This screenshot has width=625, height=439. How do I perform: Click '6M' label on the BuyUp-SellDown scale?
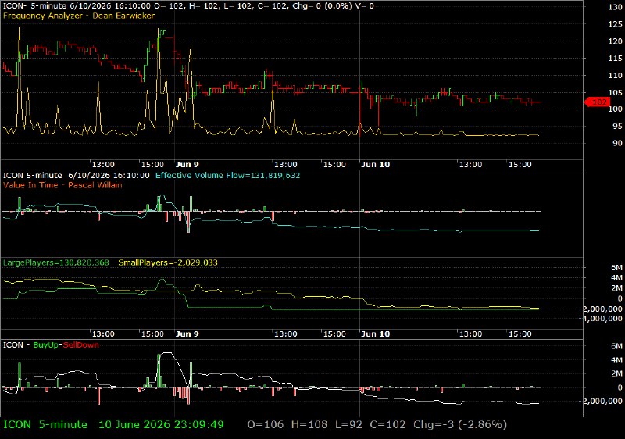coord(616,346)
